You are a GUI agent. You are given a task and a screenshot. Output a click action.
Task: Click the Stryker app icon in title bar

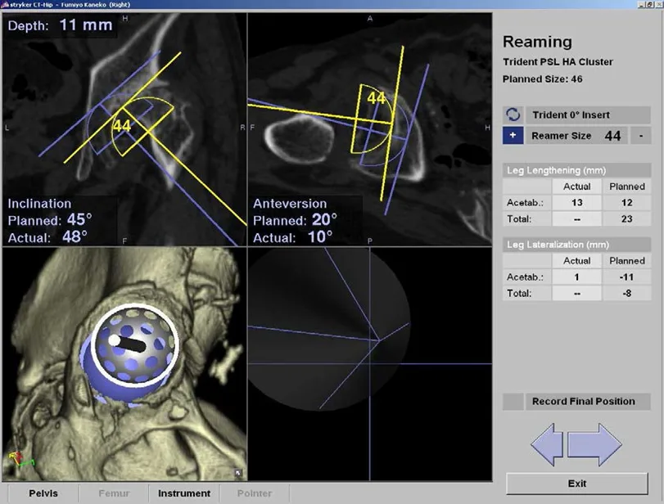pos(5,4)
